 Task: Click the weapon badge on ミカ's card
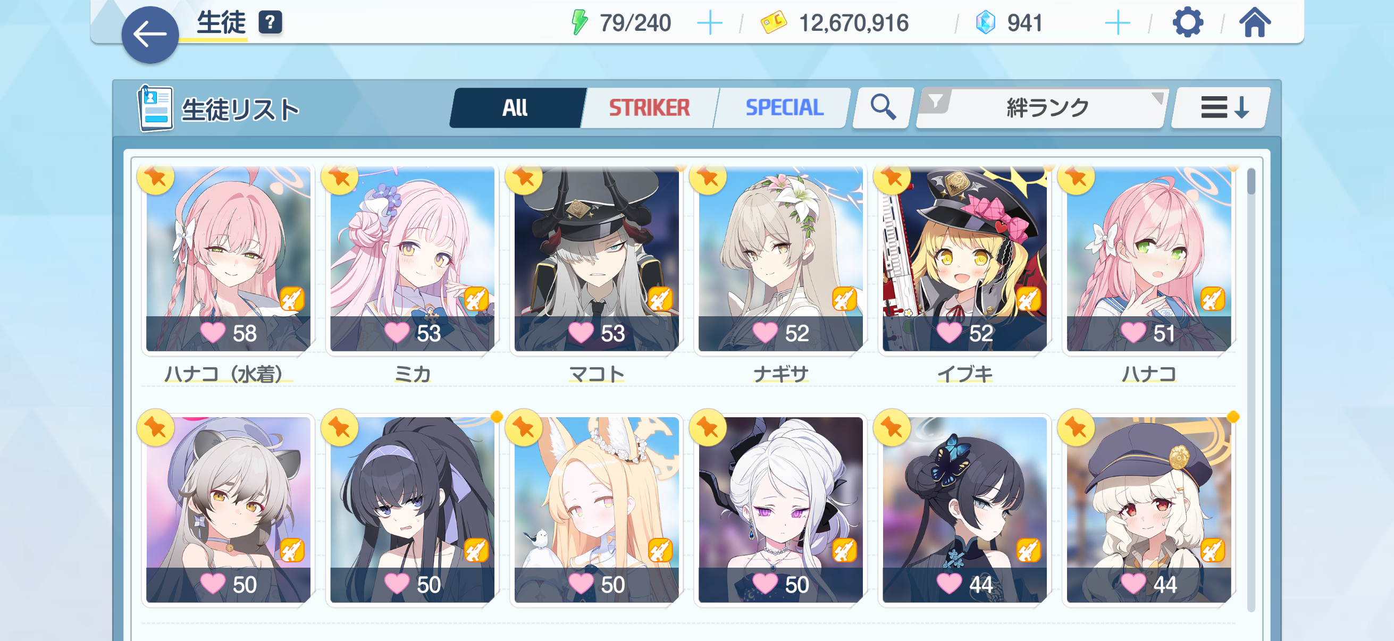[476, 299]
